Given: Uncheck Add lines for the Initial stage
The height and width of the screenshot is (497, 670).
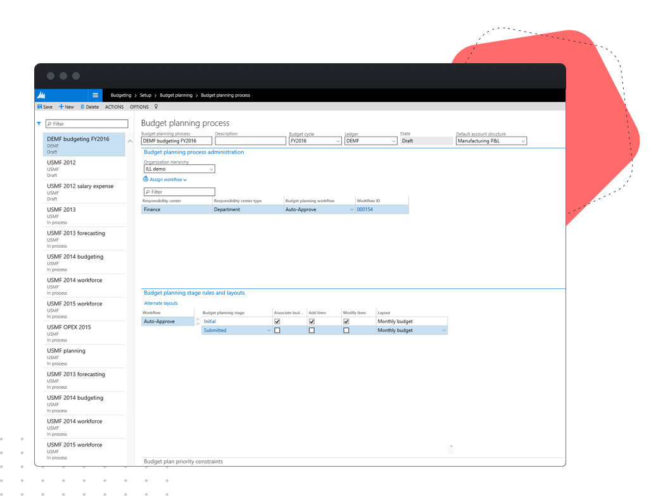Looking at the screenshot, I should point(312,321).
